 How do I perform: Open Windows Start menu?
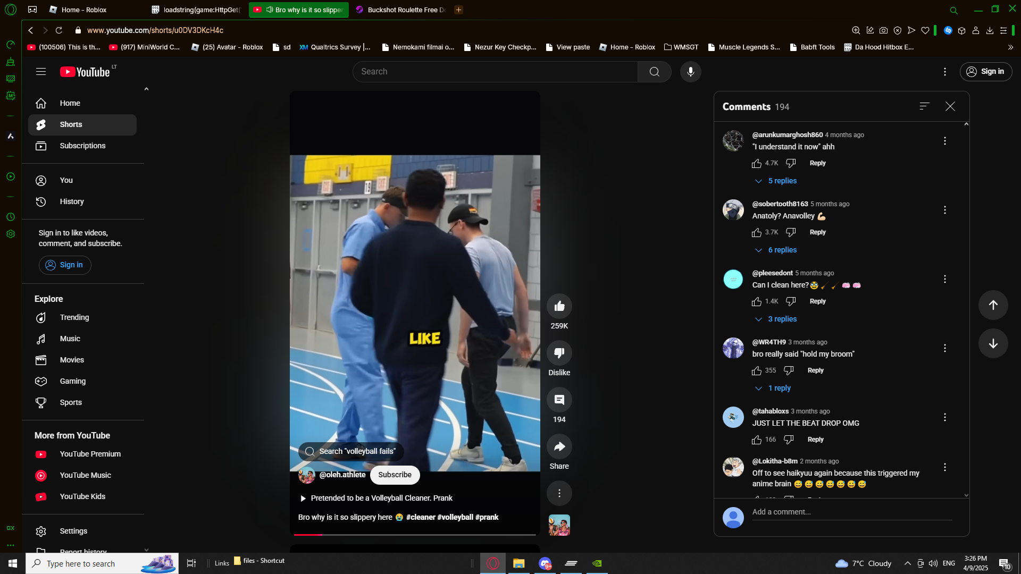coord(13,563)
